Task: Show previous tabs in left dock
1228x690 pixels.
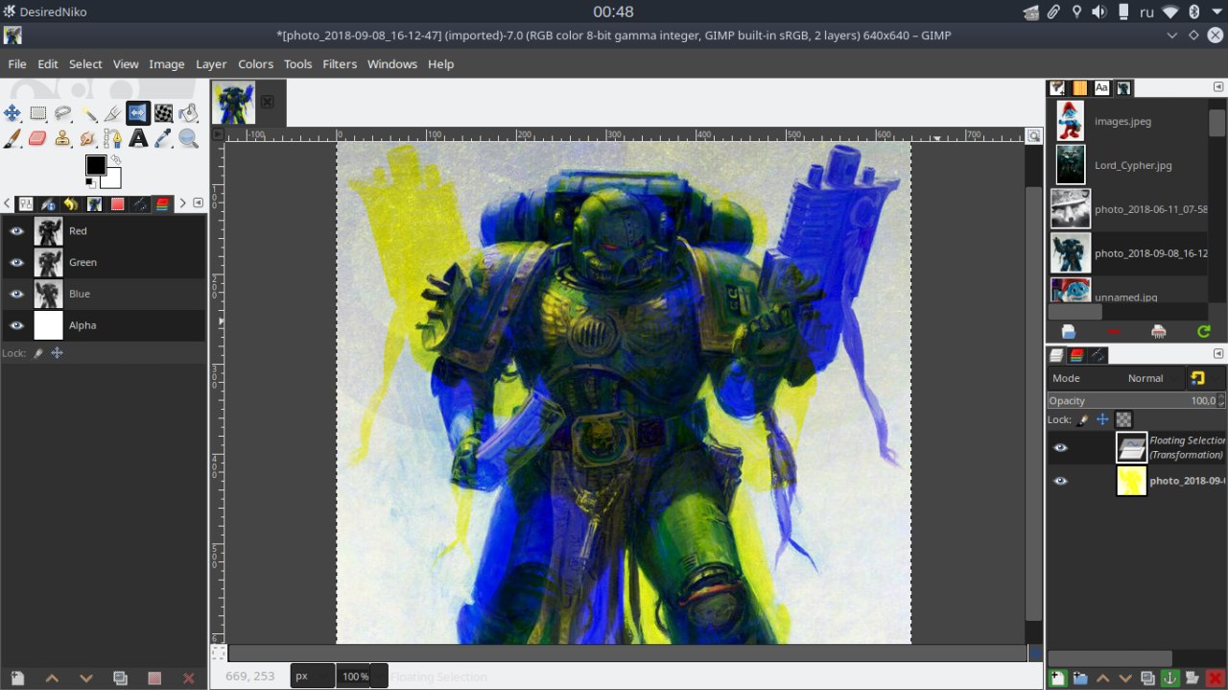Action: pos(8,203)
